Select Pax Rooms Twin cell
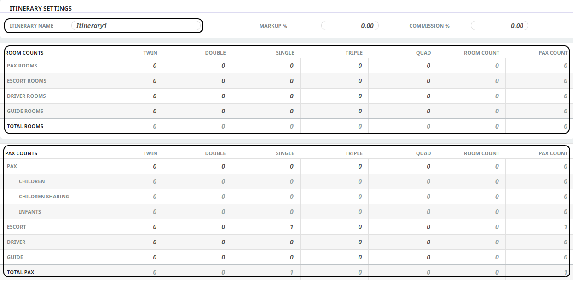The height and width of the screenshot is (281, 573). (129, 66)
